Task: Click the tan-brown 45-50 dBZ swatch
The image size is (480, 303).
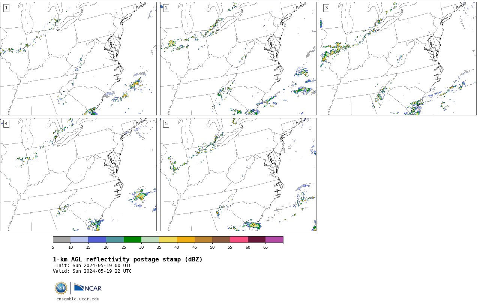Action: (x=203, y=240)
